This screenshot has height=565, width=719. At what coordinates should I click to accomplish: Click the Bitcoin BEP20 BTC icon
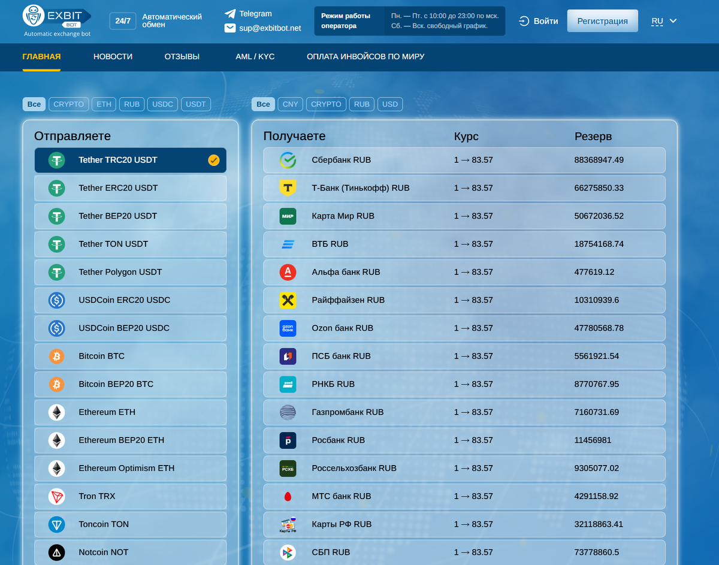point(57,384)
